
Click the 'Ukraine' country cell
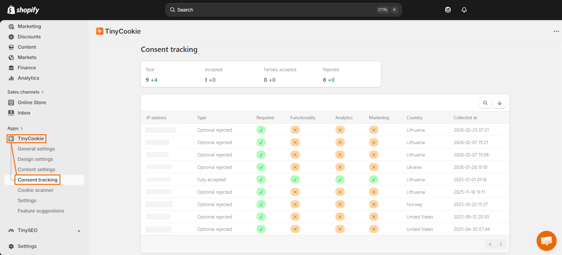click(414, 167)
